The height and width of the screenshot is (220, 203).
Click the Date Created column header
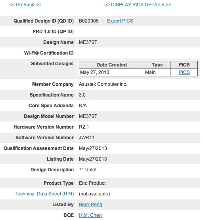[x=111, y=65]
